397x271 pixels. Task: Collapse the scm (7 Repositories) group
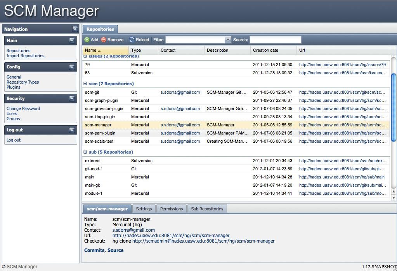coord(86,84)
